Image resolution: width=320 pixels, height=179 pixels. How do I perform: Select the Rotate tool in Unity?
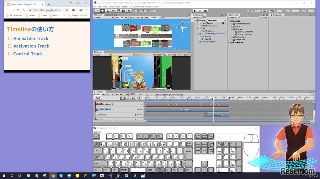[108, 11]
